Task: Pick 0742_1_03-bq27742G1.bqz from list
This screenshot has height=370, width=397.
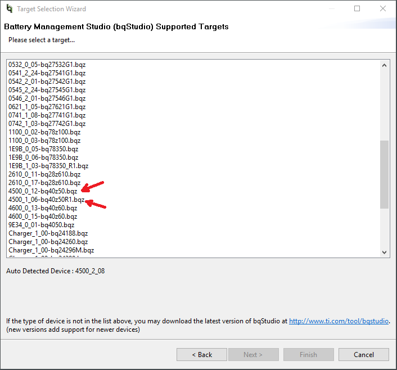Action: pyautogui.click(x=47, y=124)
